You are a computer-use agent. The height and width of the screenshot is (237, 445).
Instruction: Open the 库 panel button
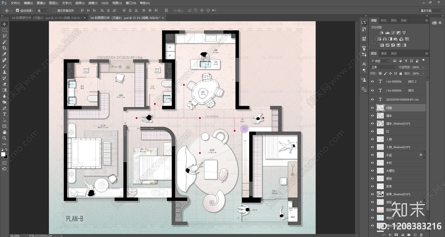pyautogui.click(x=437, y=23)
